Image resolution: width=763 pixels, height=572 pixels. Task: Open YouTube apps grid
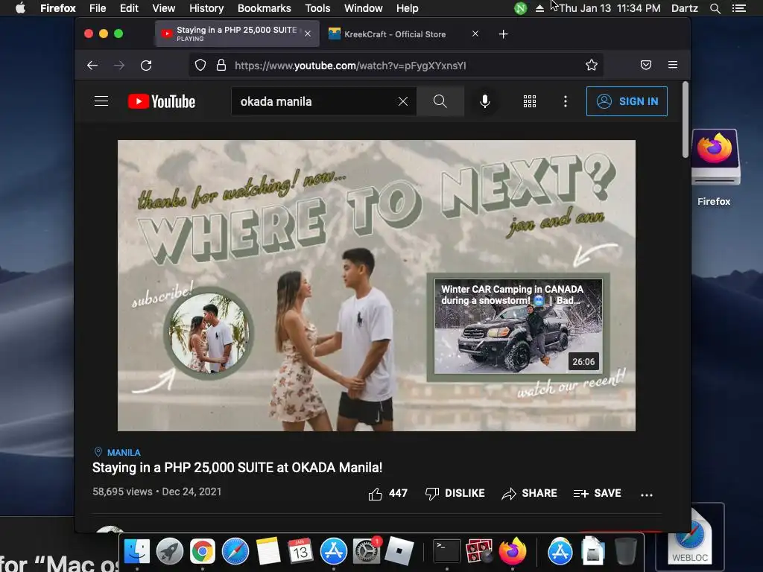point(530,101)
